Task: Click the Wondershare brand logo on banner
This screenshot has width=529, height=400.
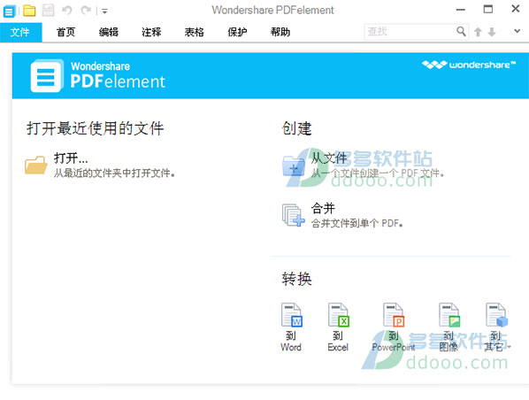Action: coord(469,65)
